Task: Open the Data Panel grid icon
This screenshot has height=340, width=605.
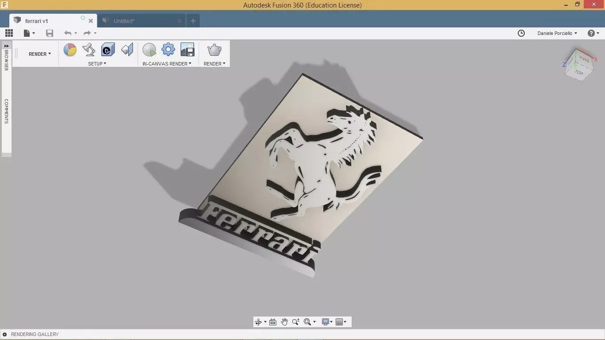Action: (x=9, y=33)
